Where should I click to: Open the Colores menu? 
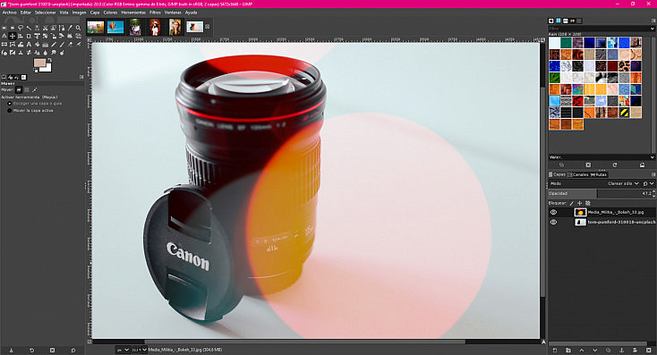(110, 13)
